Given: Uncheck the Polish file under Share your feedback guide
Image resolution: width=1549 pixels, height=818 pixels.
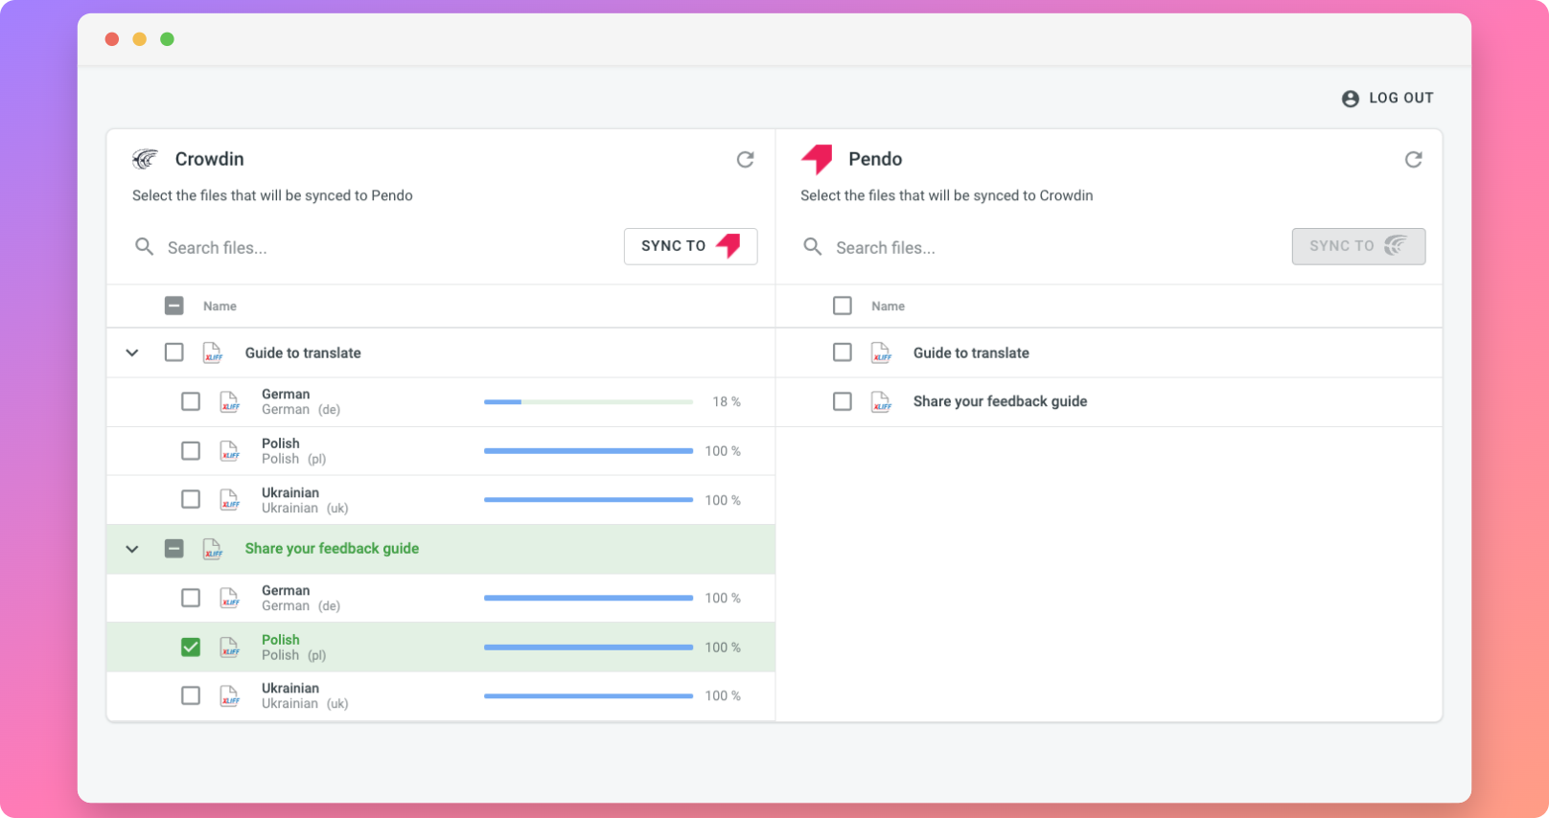Looking at the screenshot, I should click(191, 648).
